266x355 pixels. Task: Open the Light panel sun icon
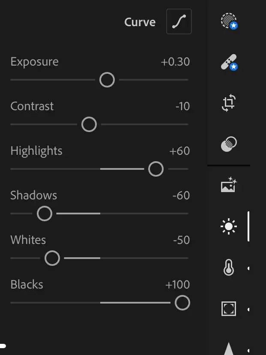pyautogui.click(x=229, y=226)
